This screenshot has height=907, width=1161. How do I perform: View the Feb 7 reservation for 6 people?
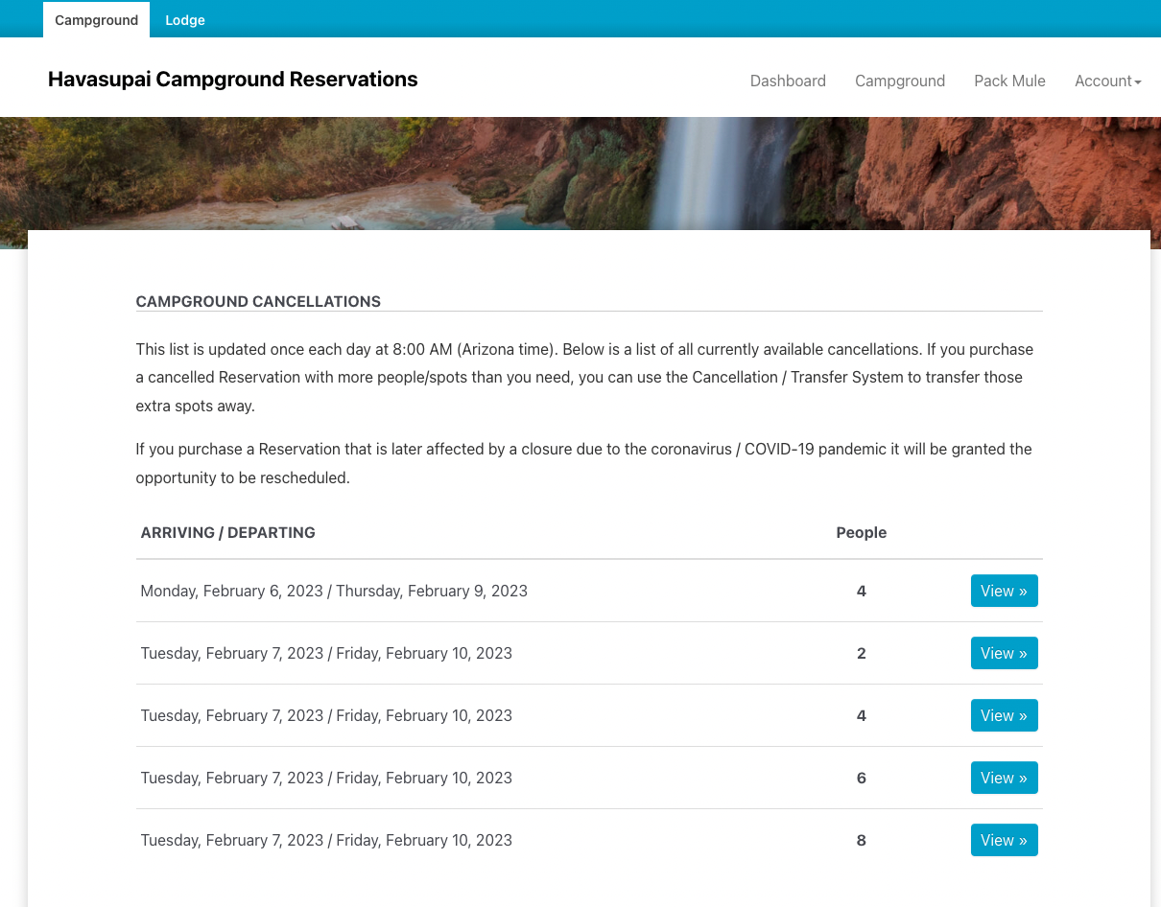1004,778
